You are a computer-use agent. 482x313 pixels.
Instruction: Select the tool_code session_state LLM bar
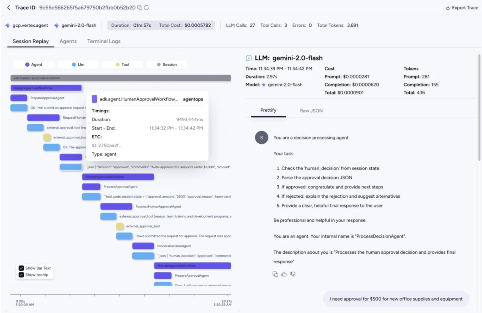(91, 197)
